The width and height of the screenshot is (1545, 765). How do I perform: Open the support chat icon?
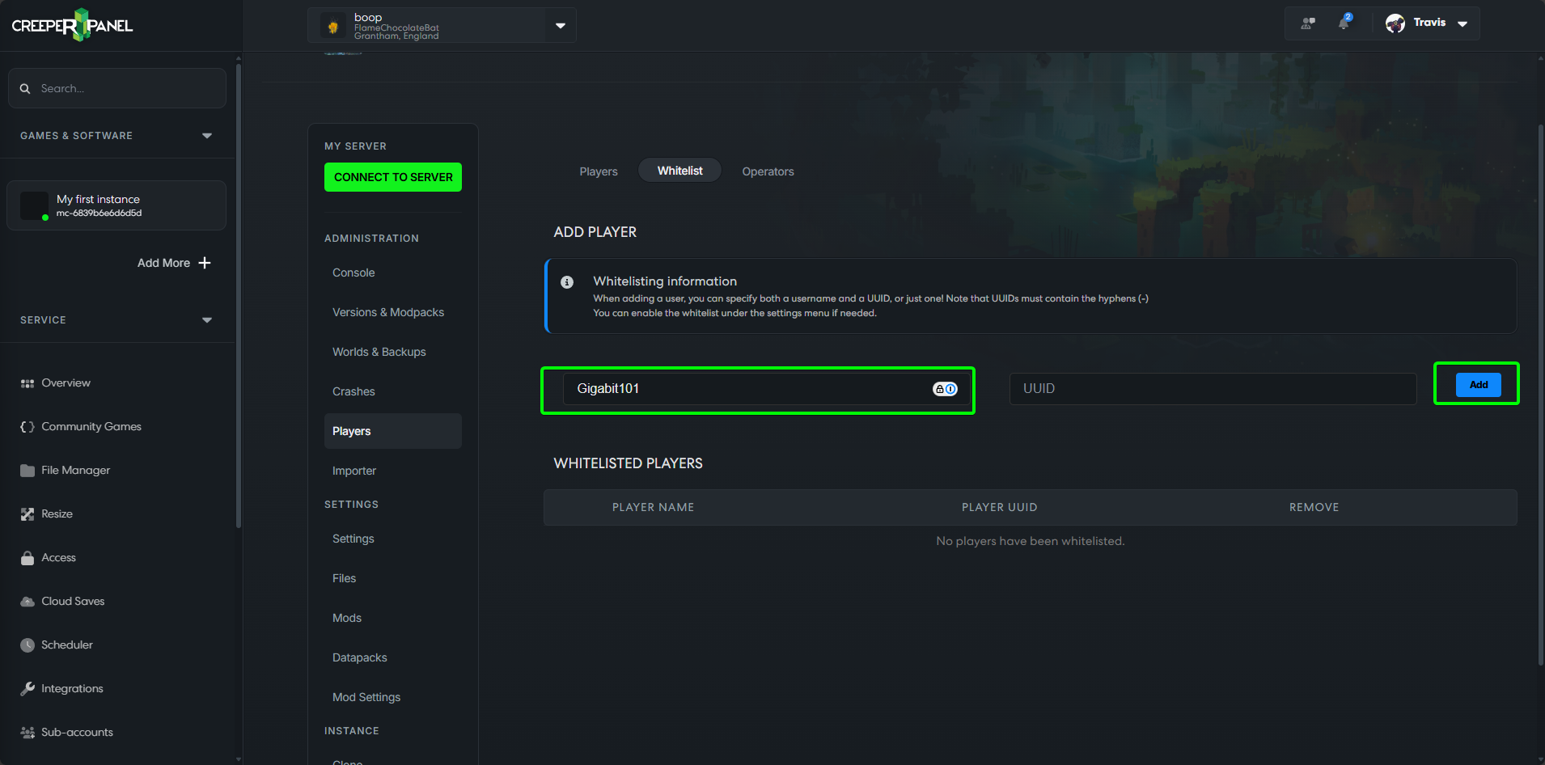pos(1308,23)
